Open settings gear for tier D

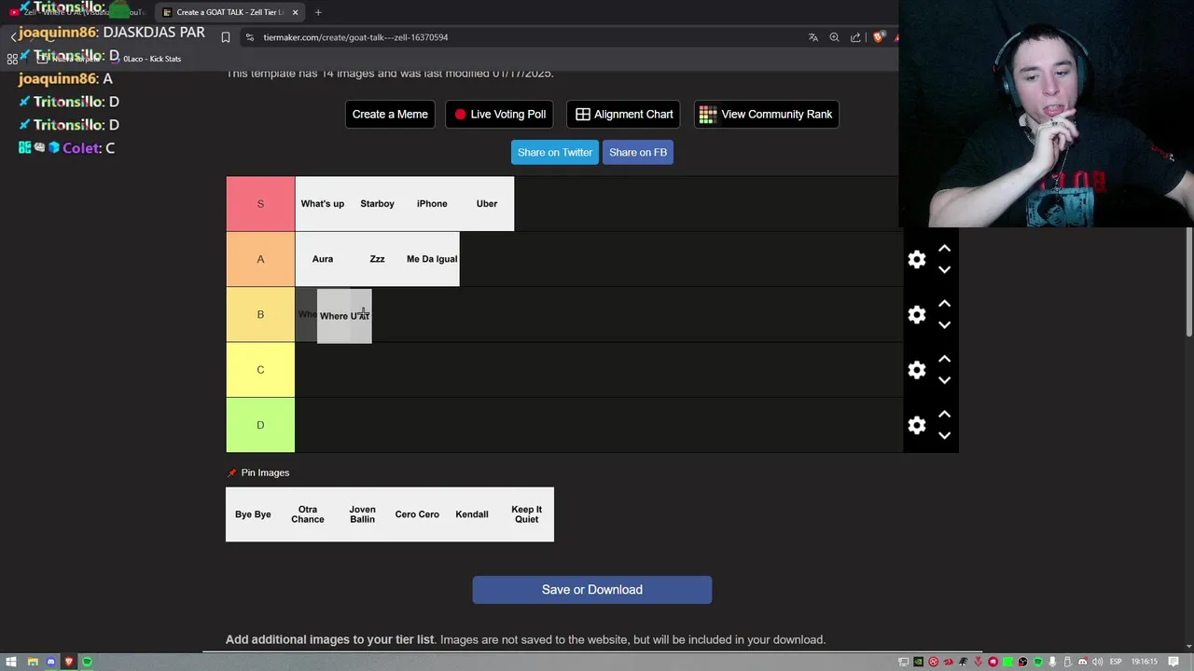917,425
